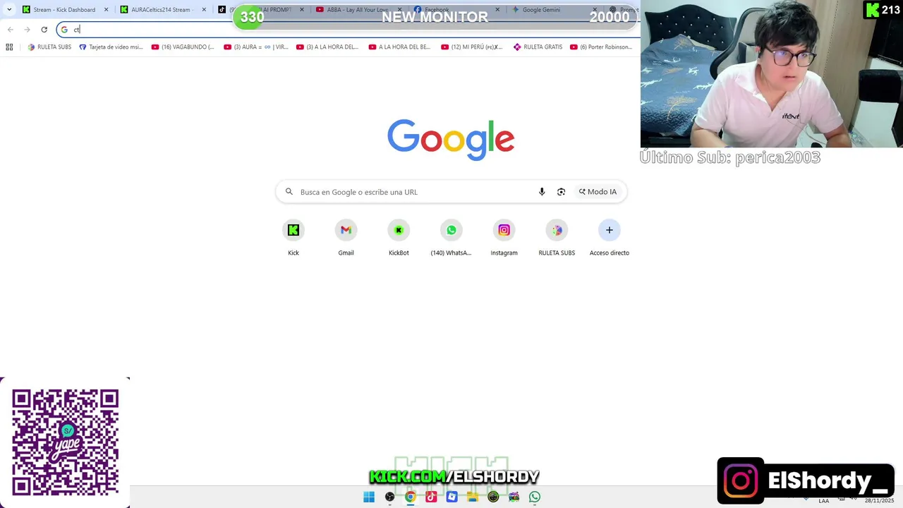This screenshot has height=508, width=903.
Task: Open the RULETA GRATIS bookmark
Action: (x=538, y=47)
